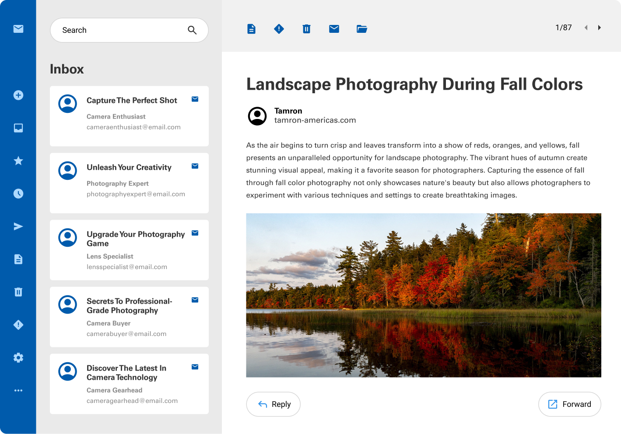Report spam using the toolbar diamond icon
The width and height of the screenshot is (621, 434).
pos(279,29)
